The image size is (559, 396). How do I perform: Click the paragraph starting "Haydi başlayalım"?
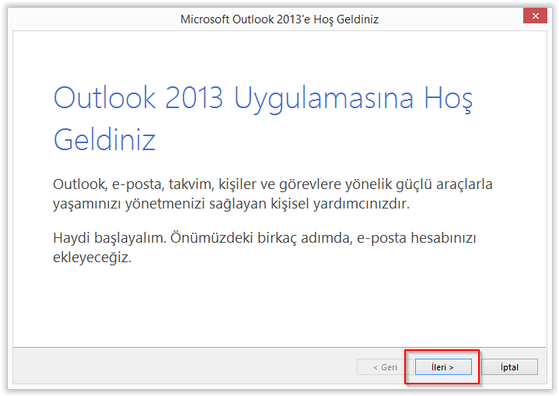[264, 247]
